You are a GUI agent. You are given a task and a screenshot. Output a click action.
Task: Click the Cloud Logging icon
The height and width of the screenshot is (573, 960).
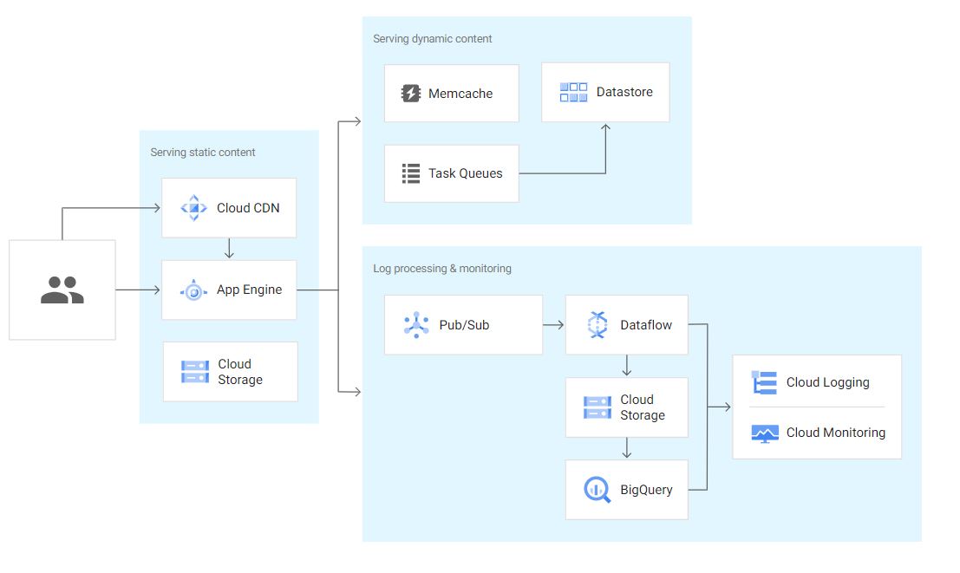(x=762, y=382)
